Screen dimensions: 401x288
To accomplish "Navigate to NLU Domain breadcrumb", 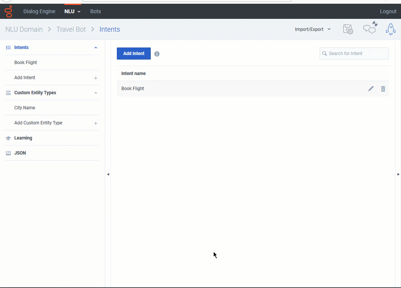I will [24, 29].
